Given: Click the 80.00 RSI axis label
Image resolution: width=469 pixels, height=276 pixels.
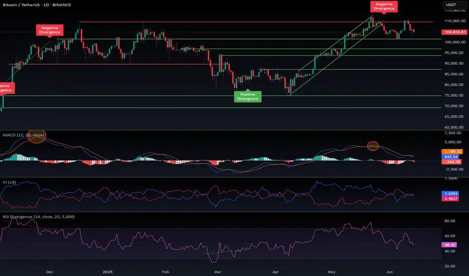Looking at the screenshot, I should [450, 221].
